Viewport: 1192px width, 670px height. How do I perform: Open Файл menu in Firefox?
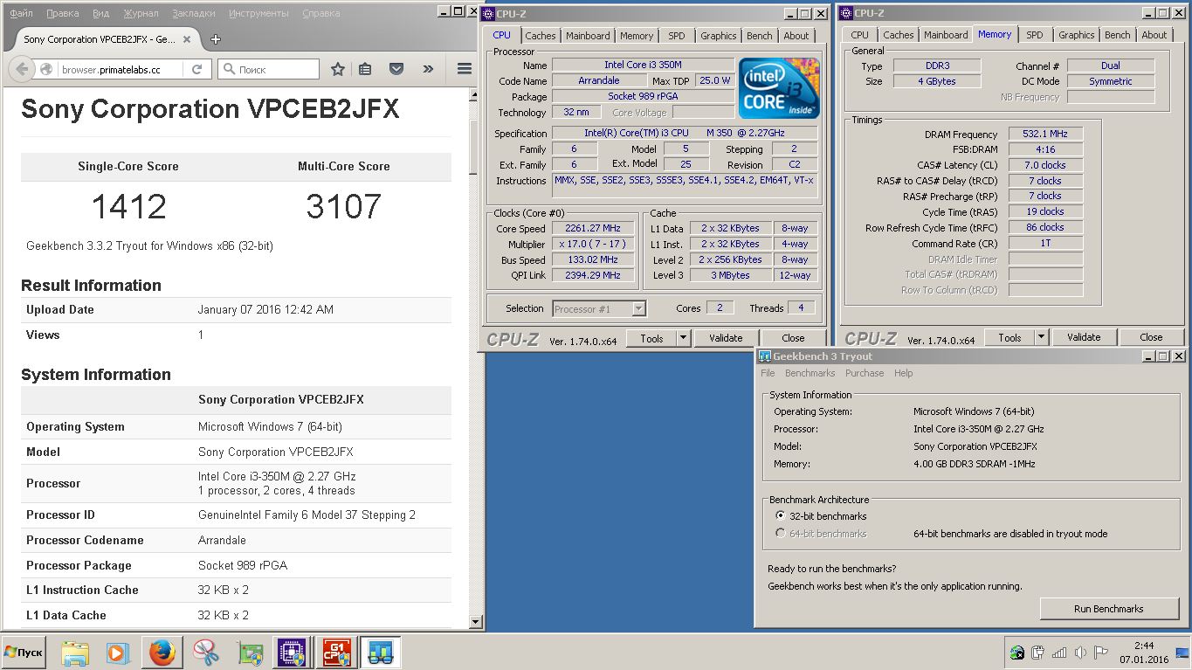click(21, 14)
